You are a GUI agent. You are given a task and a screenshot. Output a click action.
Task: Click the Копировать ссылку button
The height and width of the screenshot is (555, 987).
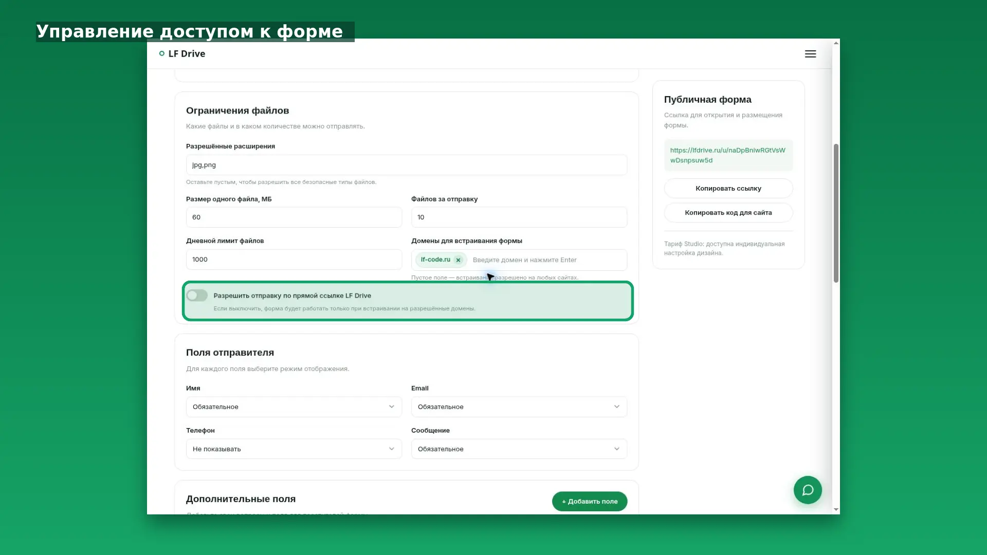click(728, 188)
